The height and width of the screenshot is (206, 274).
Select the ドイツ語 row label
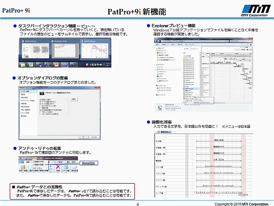(x=159, y=167)
